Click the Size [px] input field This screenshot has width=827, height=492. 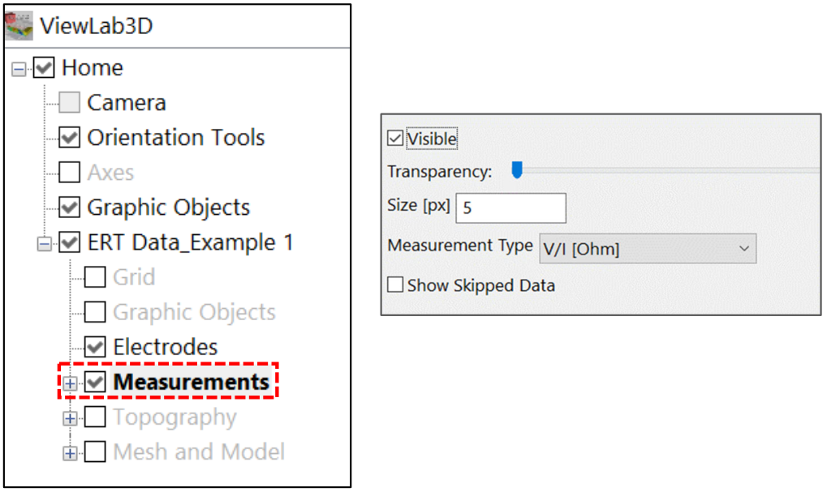click(510, 208)
